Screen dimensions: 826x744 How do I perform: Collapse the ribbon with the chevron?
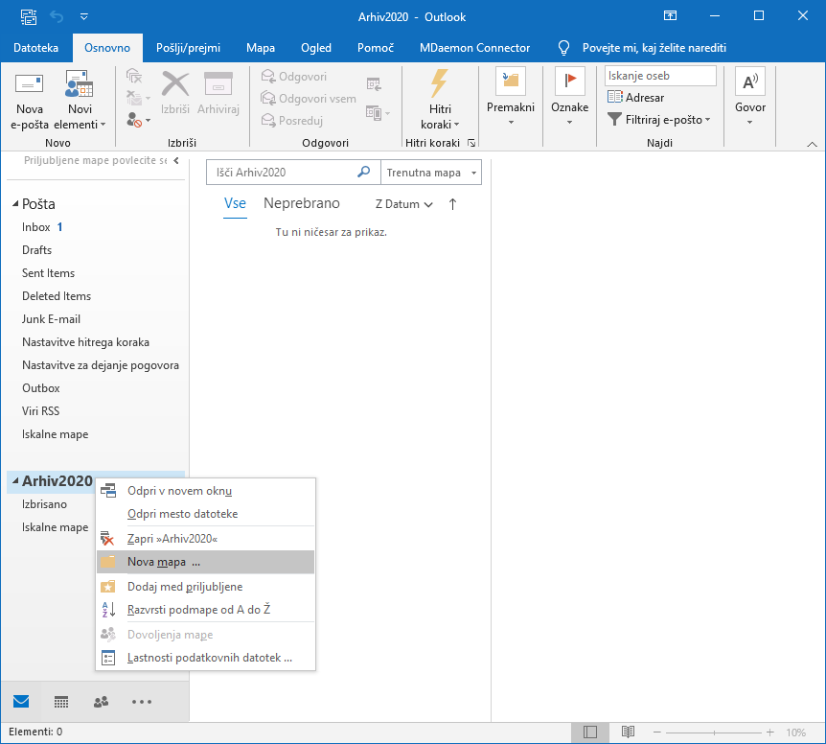pos(812,144)
